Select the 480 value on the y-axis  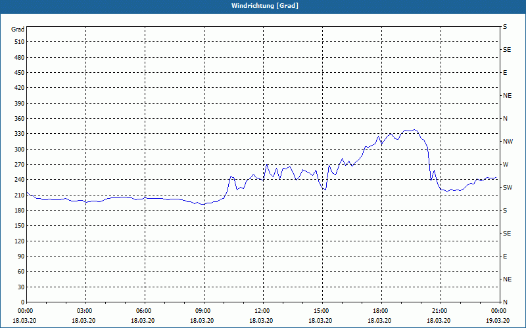click(x=20, y=58)
